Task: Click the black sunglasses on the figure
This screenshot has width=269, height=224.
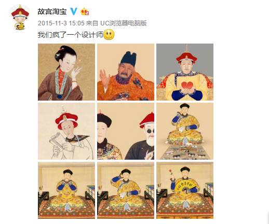Action: [x=150, y=131]
